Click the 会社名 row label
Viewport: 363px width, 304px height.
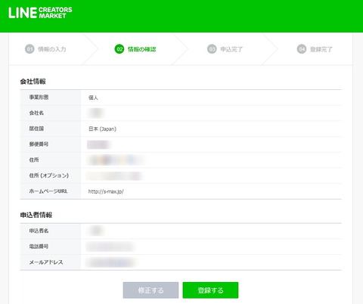pos(36,113)
